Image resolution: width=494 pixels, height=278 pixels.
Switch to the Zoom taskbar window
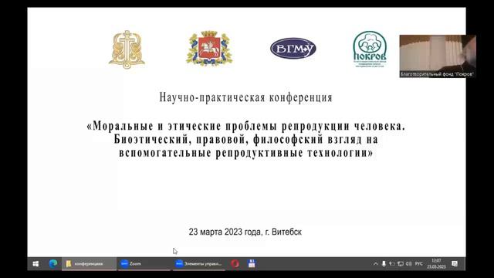tap(144, 263)
